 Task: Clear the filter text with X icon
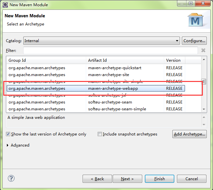point(203,50)
